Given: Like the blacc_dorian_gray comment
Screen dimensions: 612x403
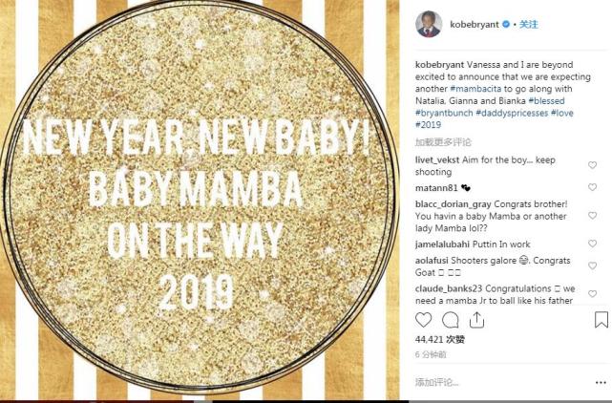Looking at the screenshot, I should [x=593, y=216].
